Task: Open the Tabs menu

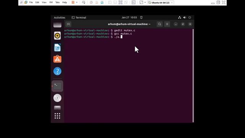Action: pyautogui.click(x=57, y=2)
